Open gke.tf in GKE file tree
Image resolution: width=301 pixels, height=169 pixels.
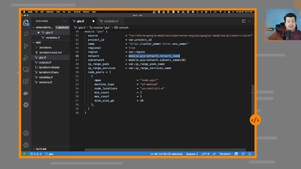coord(43,57)
